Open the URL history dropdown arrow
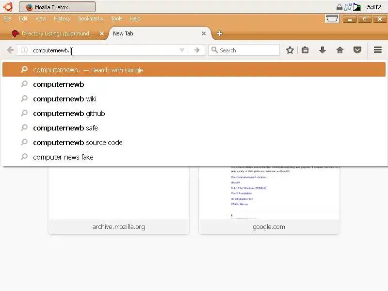 [182, 50]
